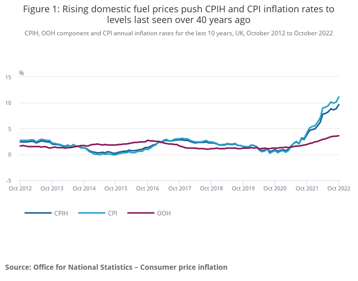Screen dimensions: 358x281
Task: Toggle the OOH series legend entry
Action: click(x=149, y=213)
